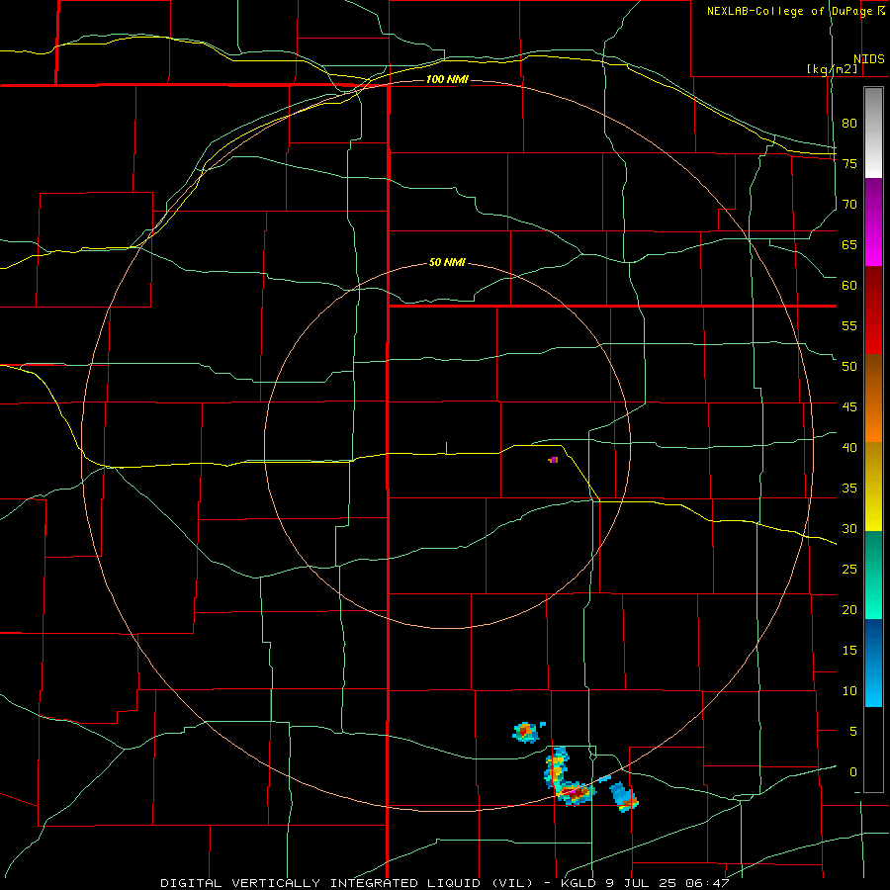The height and width of the screenshot is (890, 890).
Task: Click the 50 NMI range ring label
Action: pyautogui.click(x=447, y=262)
